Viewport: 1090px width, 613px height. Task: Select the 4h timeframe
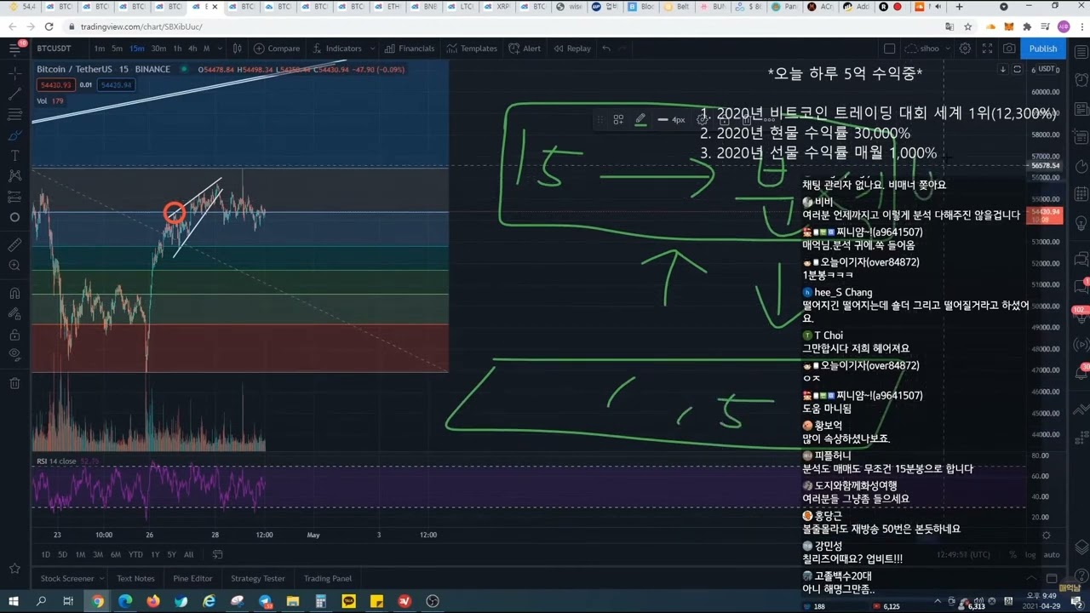coord(192,49)
